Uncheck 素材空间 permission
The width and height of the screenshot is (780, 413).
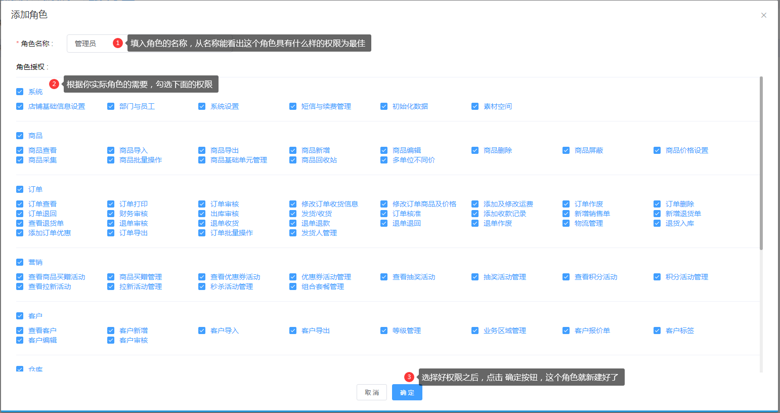475,106
